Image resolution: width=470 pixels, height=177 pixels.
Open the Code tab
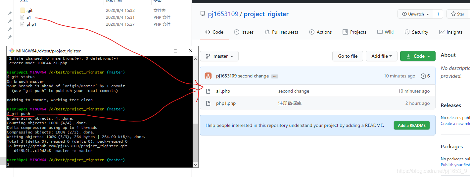click(x=214, y=32)
